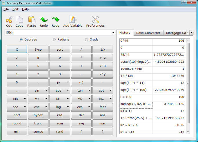Click the trunc button
This screenshot has width=198, height=142.
tap(38, 123)
